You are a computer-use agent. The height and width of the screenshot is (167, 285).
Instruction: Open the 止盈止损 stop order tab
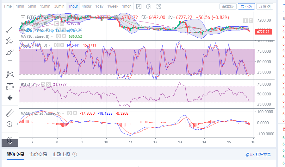click(61, 154)
